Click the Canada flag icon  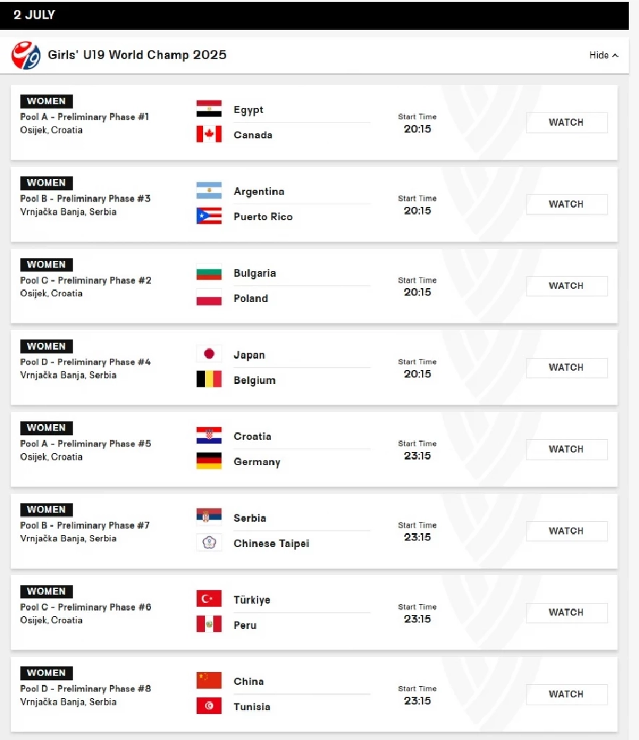click(x=208, y=132)
